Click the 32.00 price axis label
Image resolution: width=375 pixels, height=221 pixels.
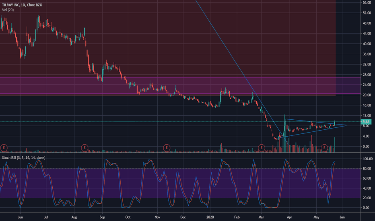click(x=367, y=65)
